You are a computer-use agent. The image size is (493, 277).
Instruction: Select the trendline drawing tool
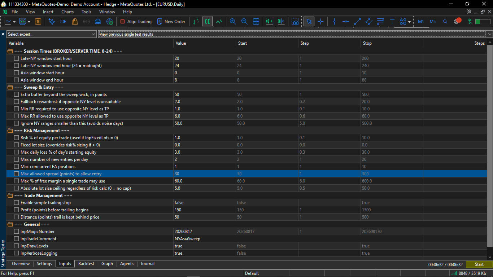(357, 22)
